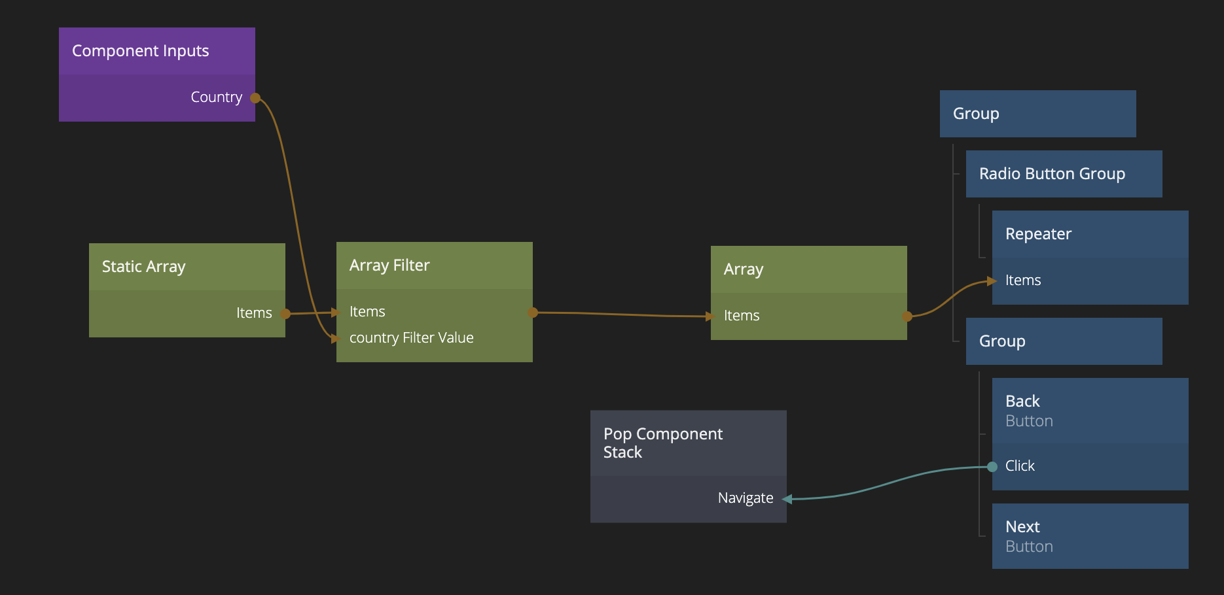Click the Country output port dot
This screenshot has width=1224, height=595.
(255, 98)
